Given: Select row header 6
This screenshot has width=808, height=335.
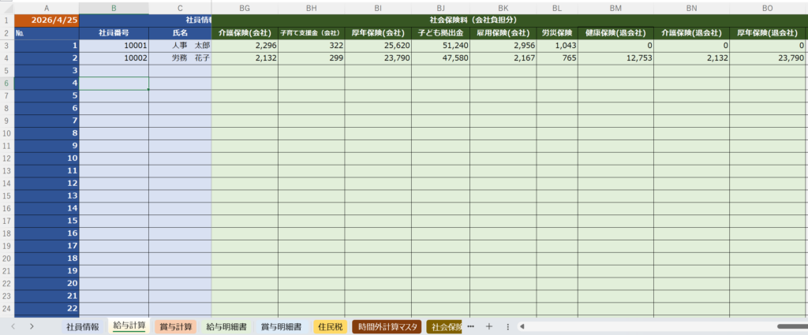Looking at the screenshot, I should pyautogui.click(x=6, y=83).
